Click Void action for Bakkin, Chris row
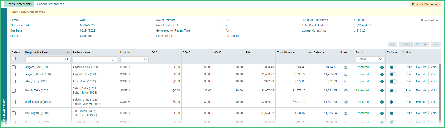 (x=433, y=102)
